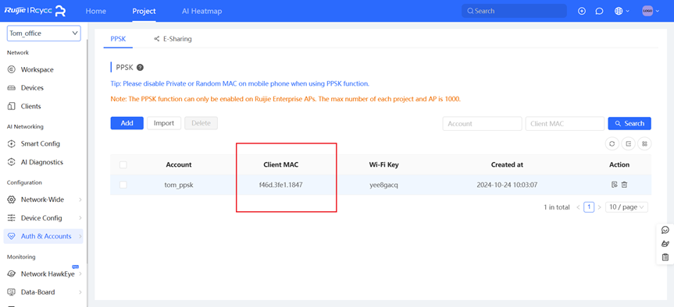Click the circular add icon in header
This screenshot has height=307, width=674.
582,11
